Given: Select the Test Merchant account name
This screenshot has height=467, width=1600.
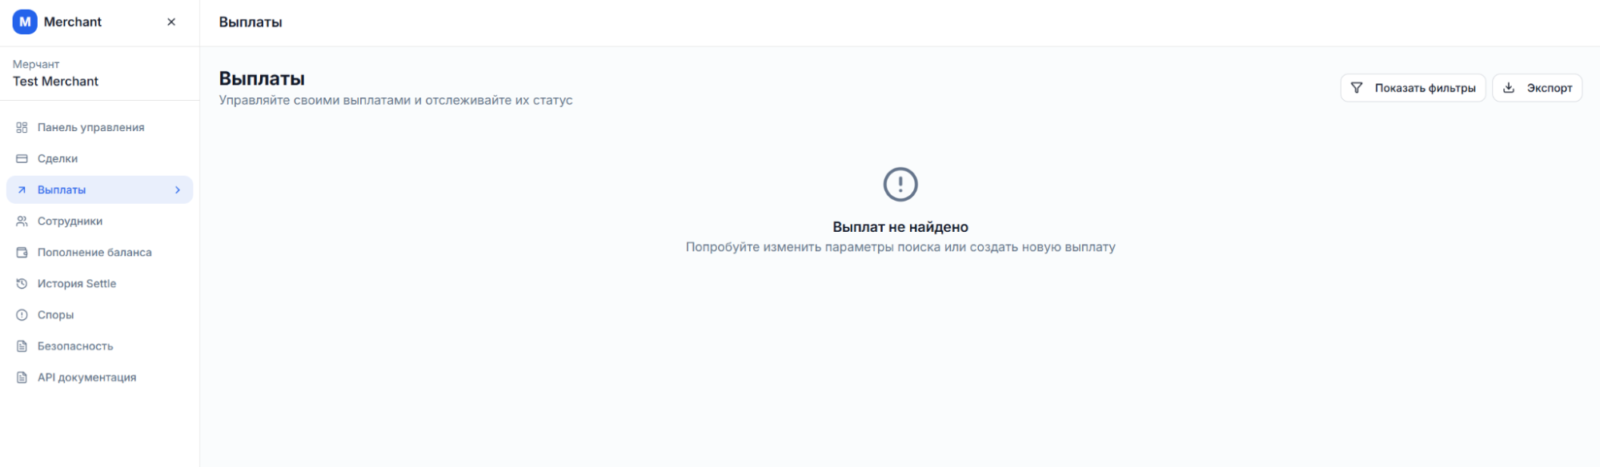Looking at the screenshot, I should tap(55, 82).
